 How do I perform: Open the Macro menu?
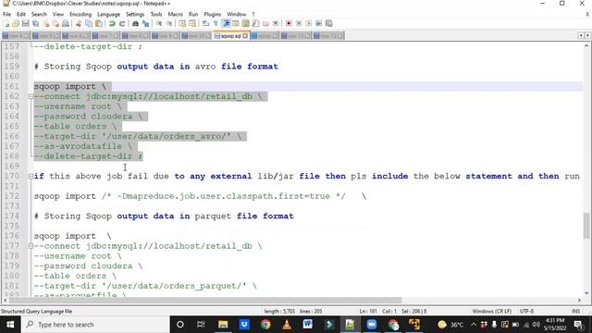175,15
